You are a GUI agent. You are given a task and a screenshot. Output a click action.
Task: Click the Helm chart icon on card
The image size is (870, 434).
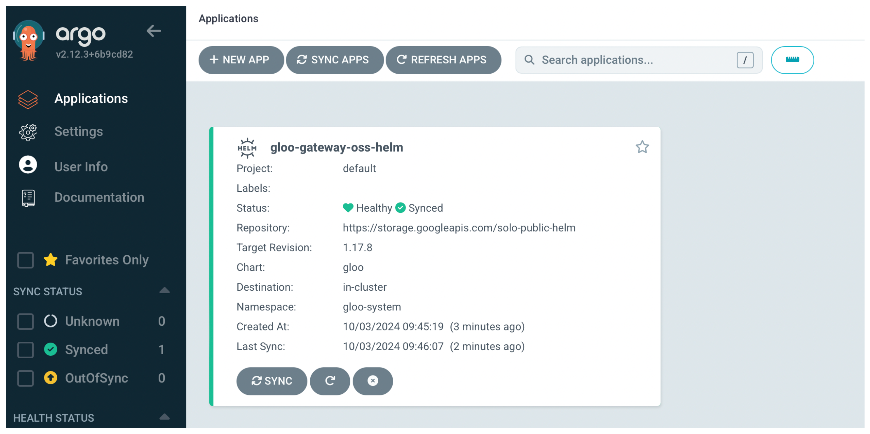point(247,148)
